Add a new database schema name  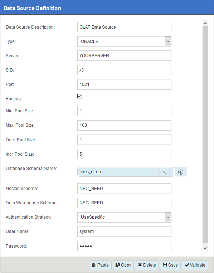pos(181,172)
